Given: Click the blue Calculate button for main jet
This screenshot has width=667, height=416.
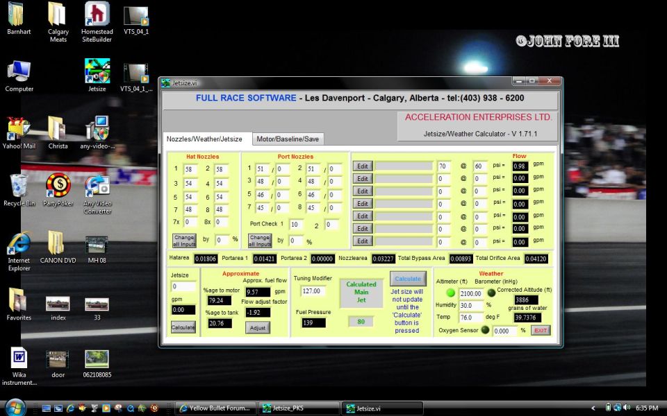Looking at the screenshot, I should pyautogui.click(x=408, y=279).
